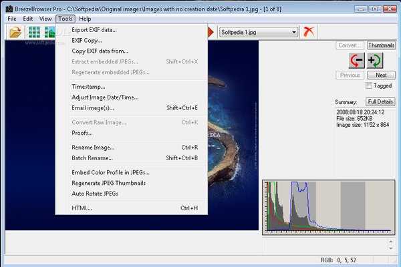Click the BreezeBrowser Pro title bar icon
The height and width of the screenshot is (267, 401).
[9, 9]
